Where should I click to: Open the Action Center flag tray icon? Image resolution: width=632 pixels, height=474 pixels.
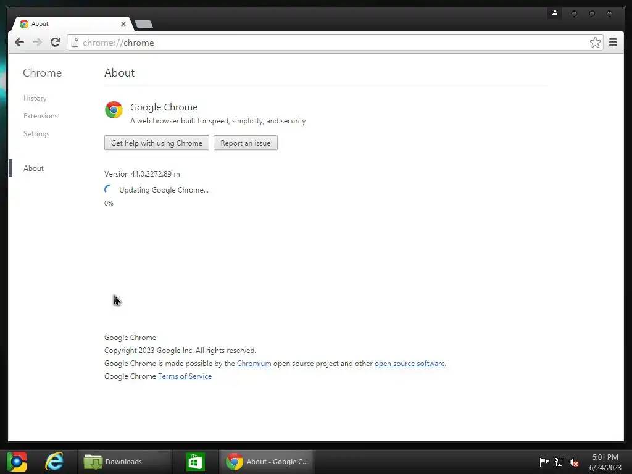pos(544,462)
